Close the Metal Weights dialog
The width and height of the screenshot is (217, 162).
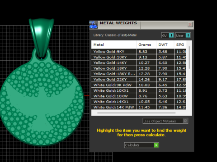(190, 24)
